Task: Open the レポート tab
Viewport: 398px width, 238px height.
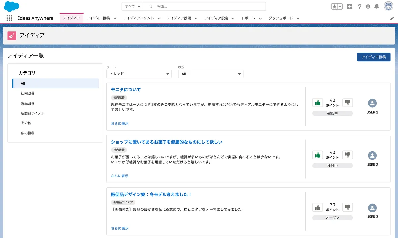Action: click(248, 18)
